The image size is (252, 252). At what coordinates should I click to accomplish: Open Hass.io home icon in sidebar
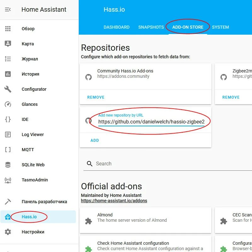click(8, 217)
